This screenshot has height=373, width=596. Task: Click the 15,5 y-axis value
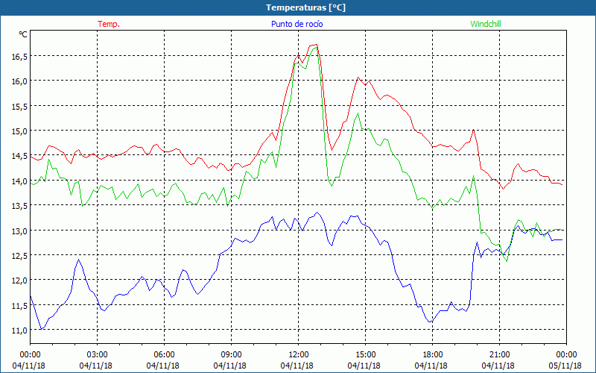click(x=19, y=107)
